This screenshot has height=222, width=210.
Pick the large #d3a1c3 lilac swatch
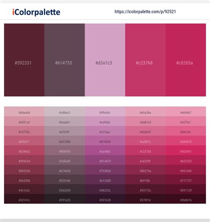pyautogui.click(x=105, y=60)
